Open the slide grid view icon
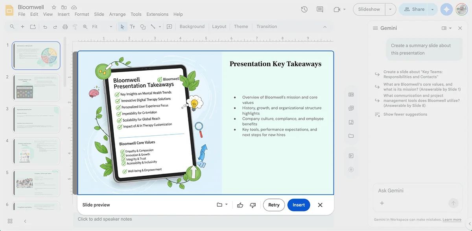 [x=10, y=221]
